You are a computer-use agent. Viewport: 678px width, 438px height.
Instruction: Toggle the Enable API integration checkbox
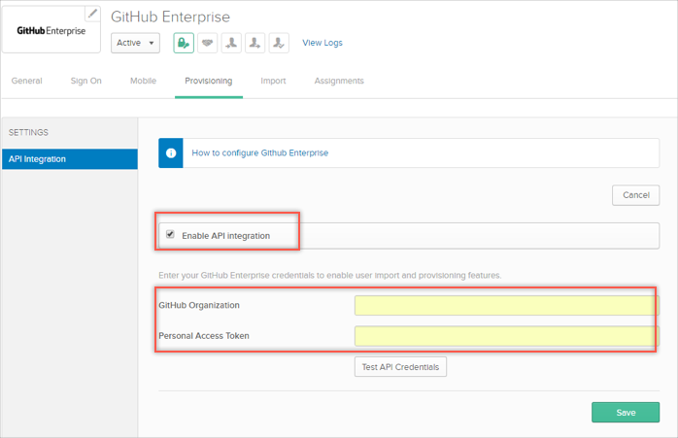(170, 235)
